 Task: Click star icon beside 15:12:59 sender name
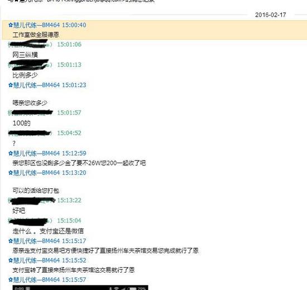(x=11, y=154)
